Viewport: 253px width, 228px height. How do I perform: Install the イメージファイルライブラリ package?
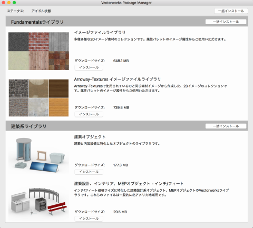point(89,67)
